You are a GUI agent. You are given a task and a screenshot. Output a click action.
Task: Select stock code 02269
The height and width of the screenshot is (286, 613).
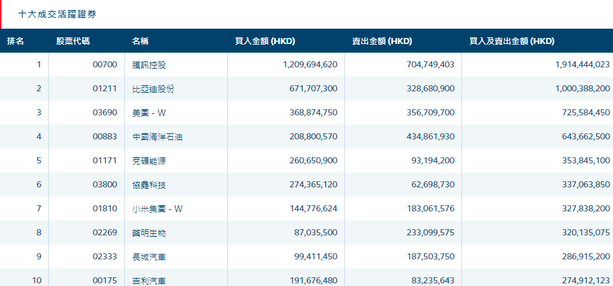point(105,233)
